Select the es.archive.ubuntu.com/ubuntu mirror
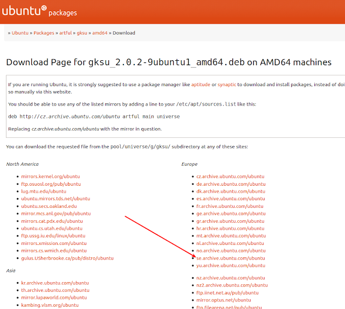This screenshot has width=345, height=309. point(231,199)
